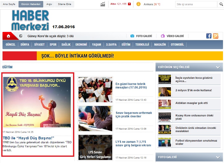Screen dimensions: 224x163
Task: Select the Teknoloji menu item
Action: point(142,45)
